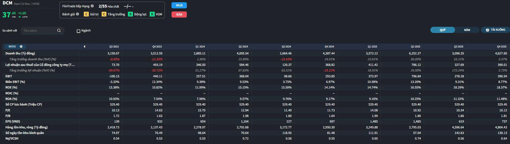The height and width of the screenshot is (144, 510).
Task: Click the green B badge for VGM
Action: [x=152, y=14]
